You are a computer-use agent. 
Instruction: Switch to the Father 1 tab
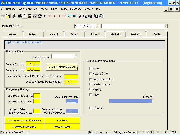(x=74, y=34)
